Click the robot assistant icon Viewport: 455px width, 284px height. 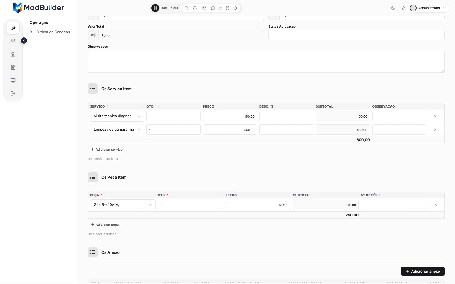tap(220, 8)
